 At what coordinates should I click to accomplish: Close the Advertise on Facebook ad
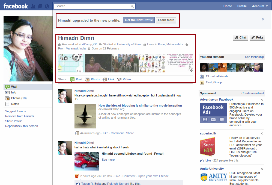tap(262, 99)
